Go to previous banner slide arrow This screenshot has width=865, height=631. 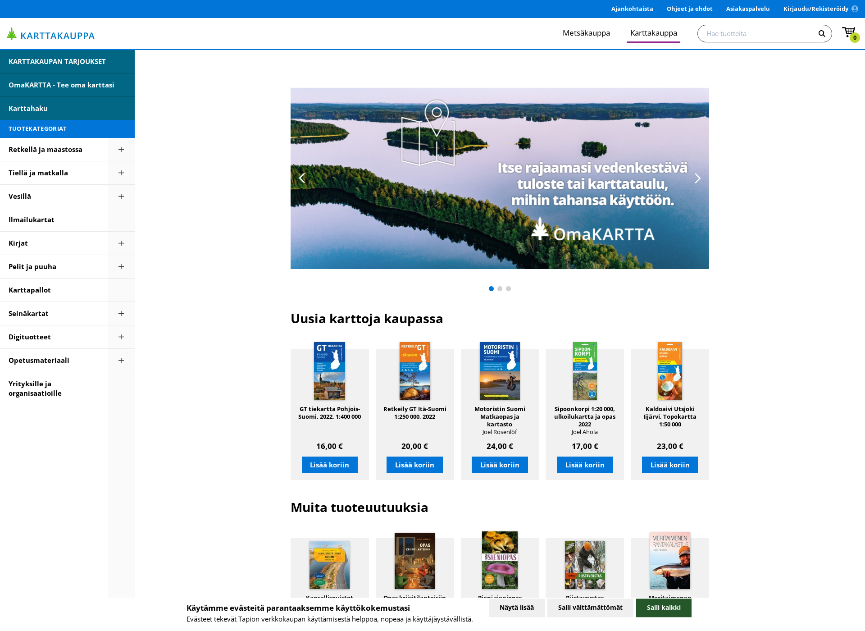[302, 178]
